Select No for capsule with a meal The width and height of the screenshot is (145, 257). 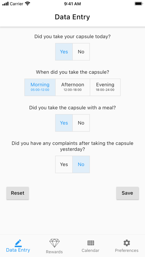tap(81, 123)
